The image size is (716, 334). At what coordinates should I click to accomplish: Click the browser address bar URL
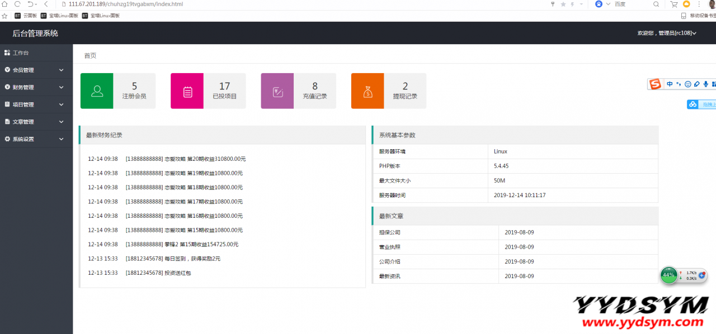pos(126,4)
